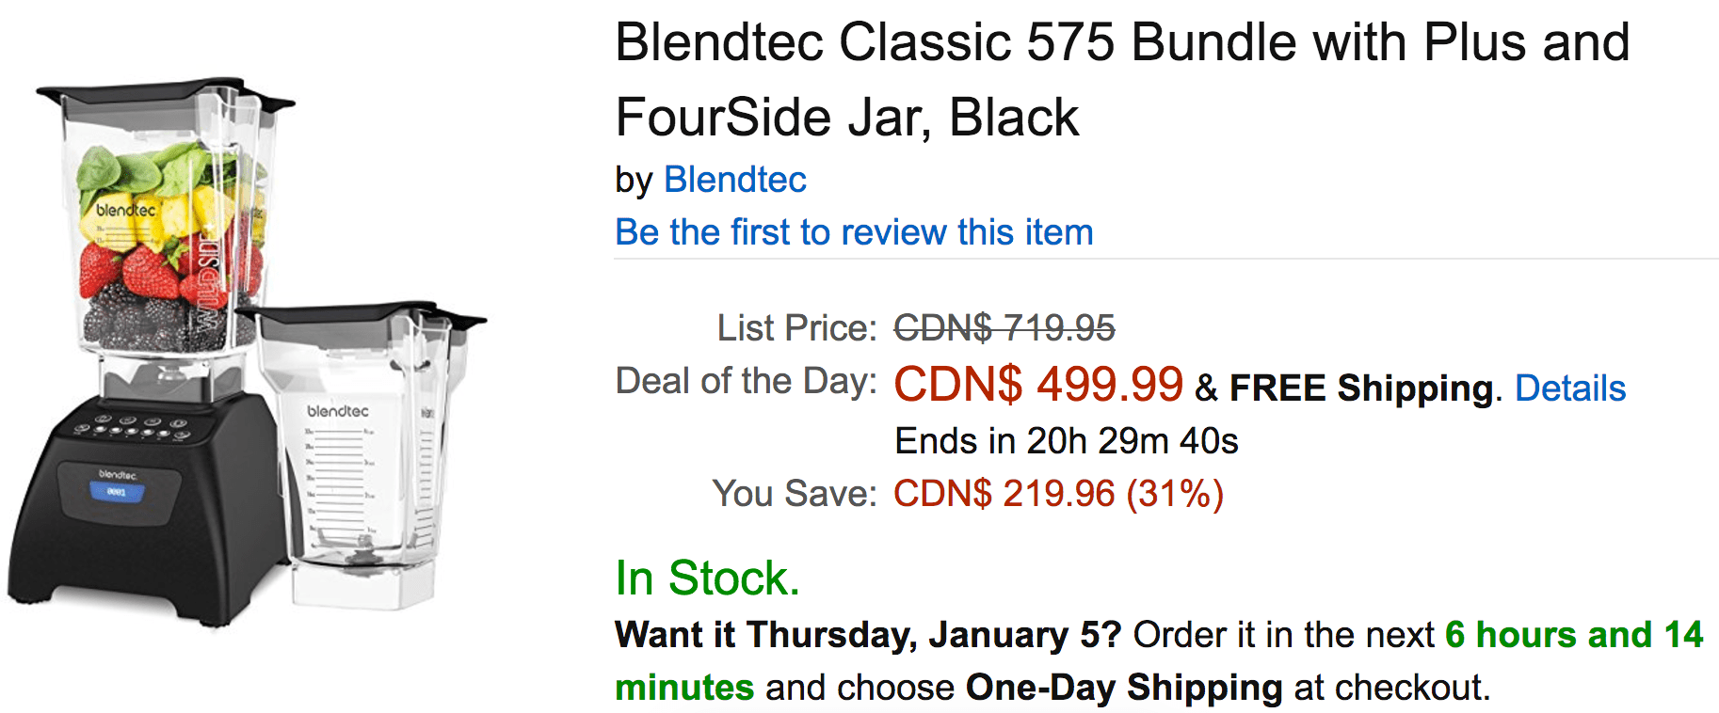This screenshot has height=713, width=1719.
Task: Click the 'Ends in' deal countdown timer
Action: click(1067, 441)
